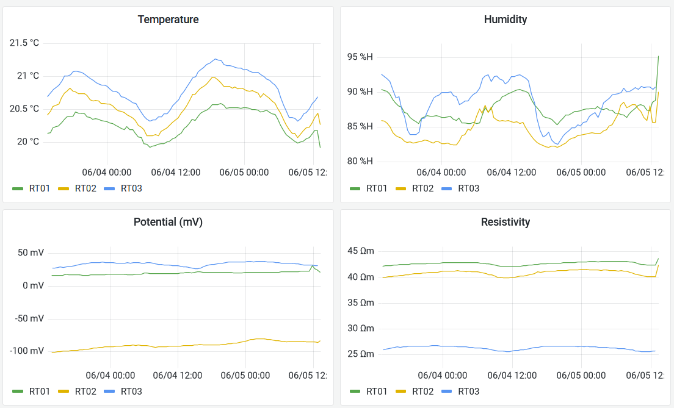Open the Resistivity panel title menu
674x408 pixels.
pyautogui.click(x=505, y=222)
